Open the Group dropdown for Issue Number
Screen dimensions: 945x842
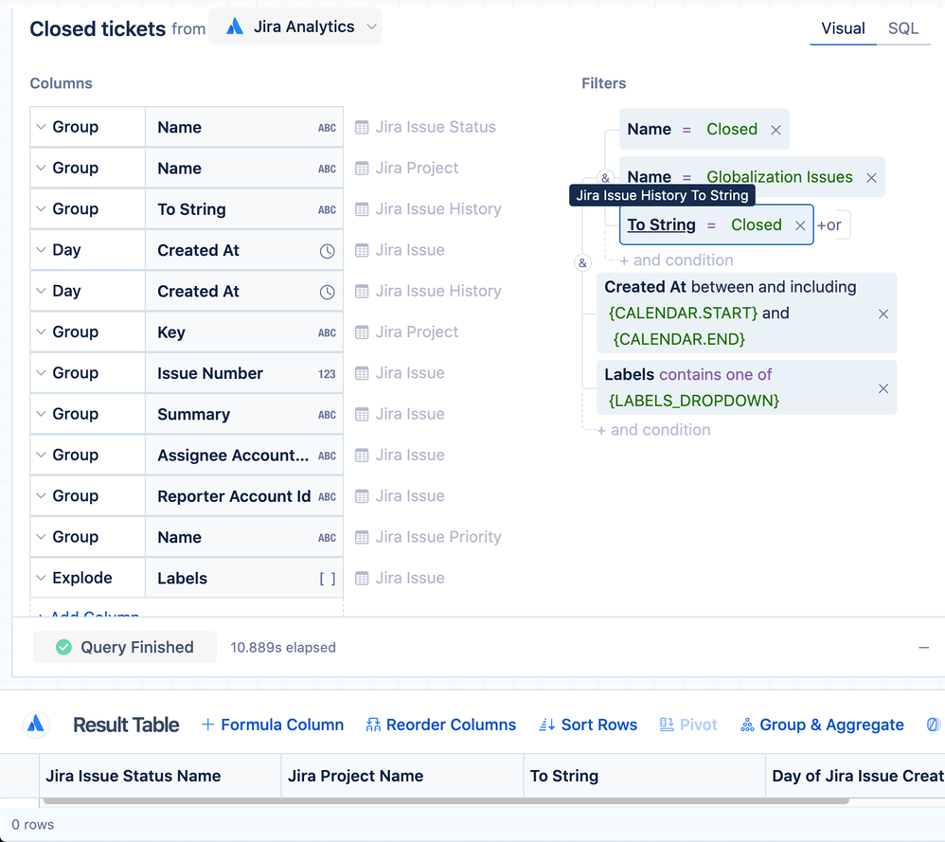(87, 372)
